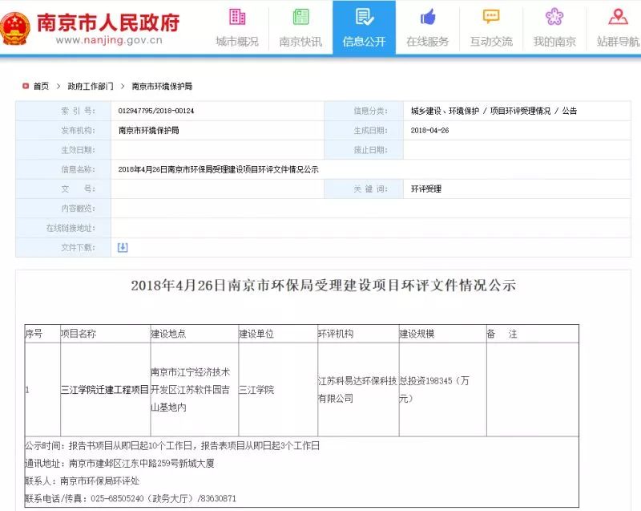Open 政府工作部门 breadcrumb link
Screen dimensions: 641x511
click(91, 86)
